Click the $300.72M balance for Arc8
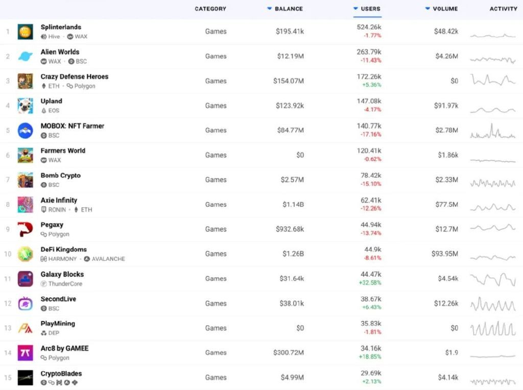Screen dimensions: 523x390 [x=289, y=352]
